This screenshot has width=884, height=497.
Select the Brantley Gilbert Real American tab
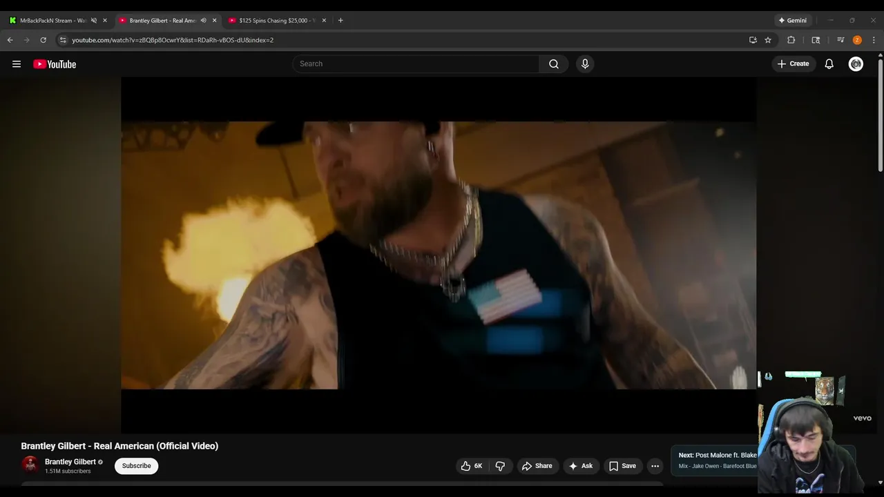(x=162, y=20)
